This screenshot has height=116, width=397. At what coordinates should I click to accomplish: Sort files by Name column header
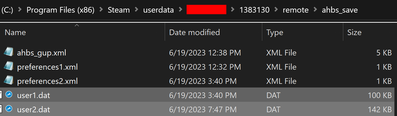pyautogui.click(x=15, y=32)
